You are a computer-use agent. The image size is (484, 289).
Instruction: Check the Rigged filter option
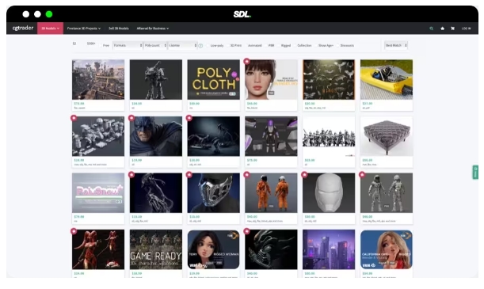point(278,46)
